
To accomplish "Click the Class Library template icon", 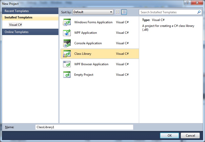I will (x=67, y=54).
